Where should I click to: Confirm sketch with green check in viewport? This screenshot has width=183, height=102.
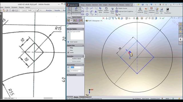click(163, 18)
